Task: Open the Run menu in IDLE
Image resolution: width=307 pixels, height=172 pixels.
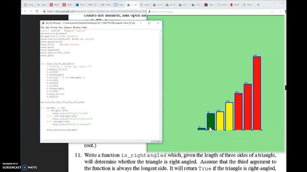Action: (60, 28)
